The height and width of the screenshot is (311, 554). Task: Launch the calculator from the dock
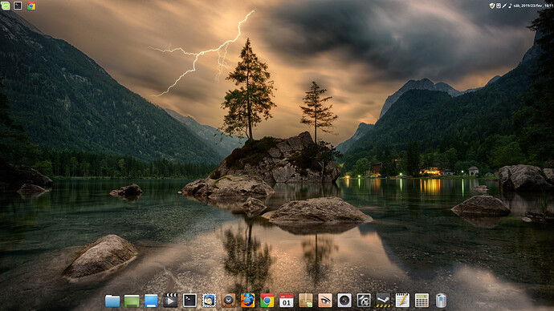point(422,301)
